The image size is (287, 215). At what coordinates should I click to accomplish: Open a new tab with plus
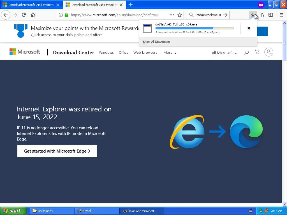(131, 4)
